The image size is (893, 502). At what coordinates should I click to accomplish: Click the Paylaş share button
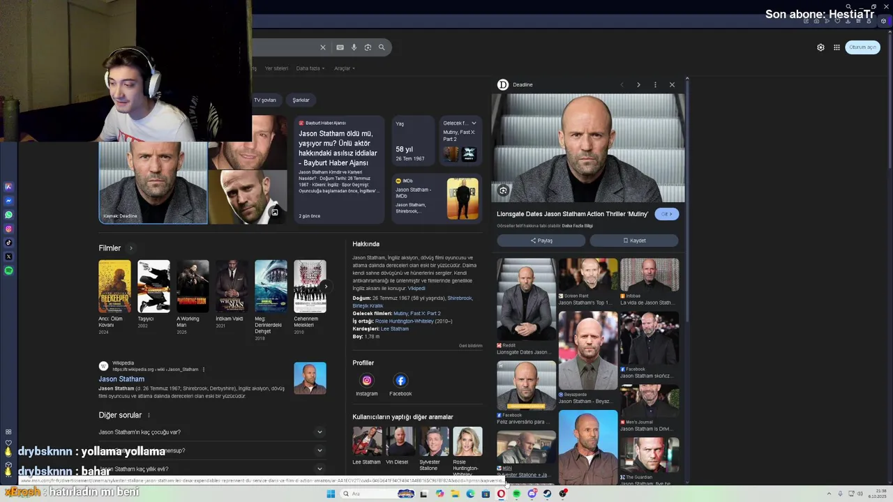pos(541,241)
